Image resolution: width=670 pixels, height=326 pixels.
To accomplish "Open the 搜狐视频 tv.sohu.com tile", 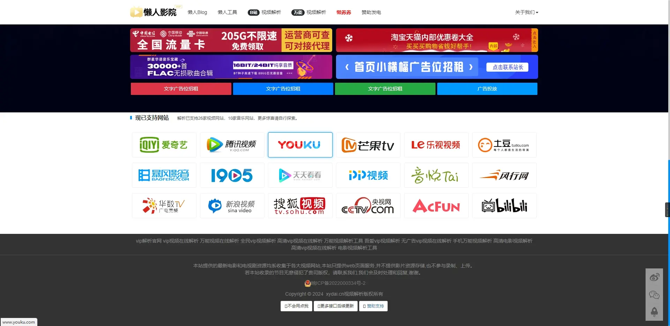I will [300, 206].
